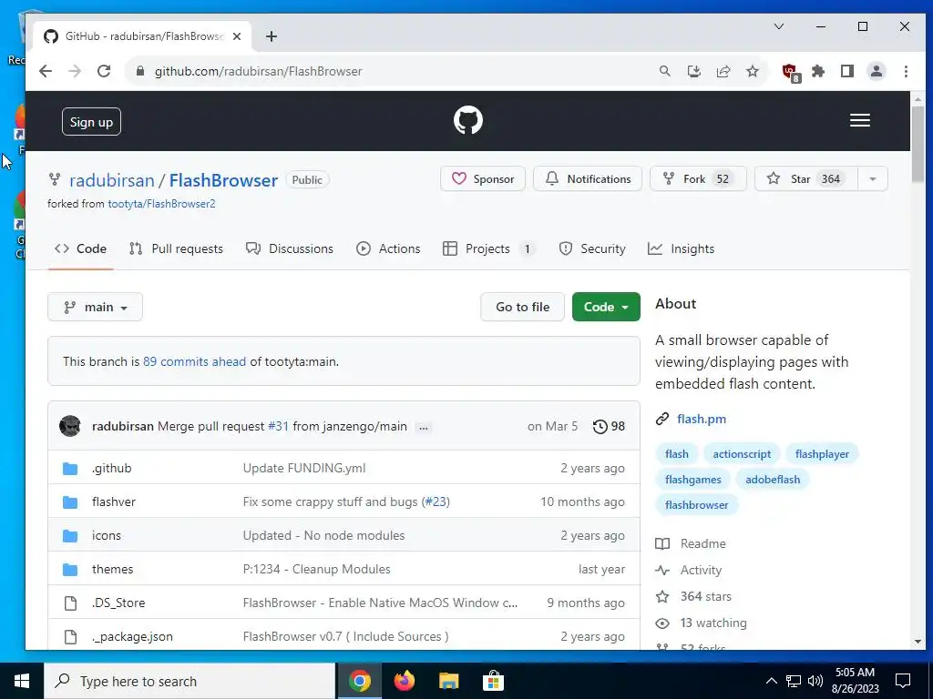
Task: Click the Sponsor button
Action: click(x=483, y=179)
